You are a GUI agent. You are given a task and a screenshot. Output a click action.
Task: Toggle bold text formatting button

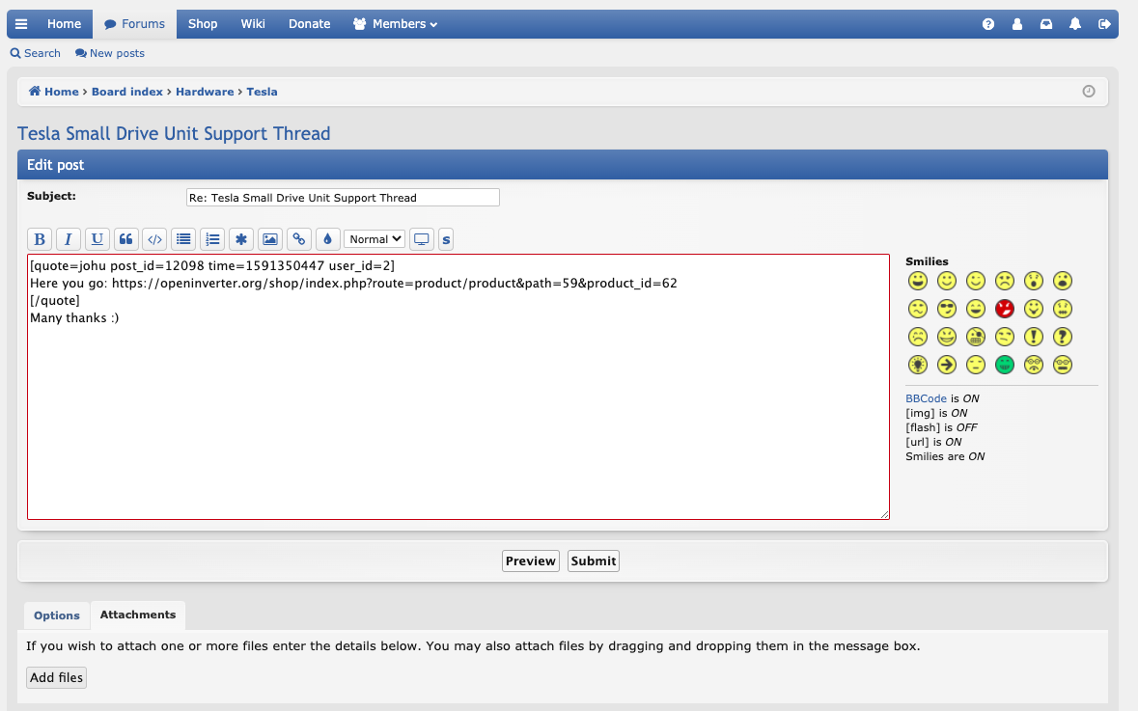point(40,239)
